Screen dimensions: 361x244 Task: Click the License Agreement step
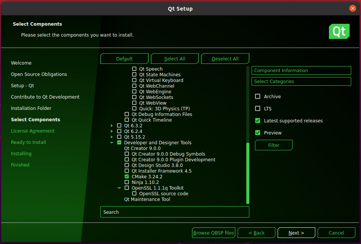coord(33,131)
